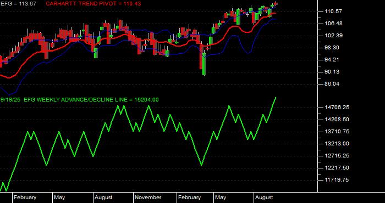Click the final peak of the advance/decline line
385x203 pixels.
tap(276, 98)
